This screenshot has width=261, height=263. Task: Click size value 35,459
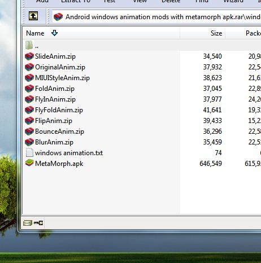click(x=212, y=142)
